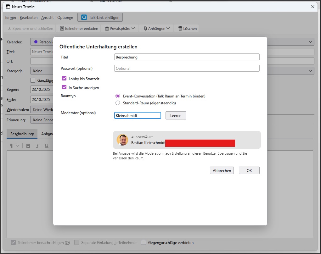
Task: Confirm the conversation with OK
Action: (249, 170)
